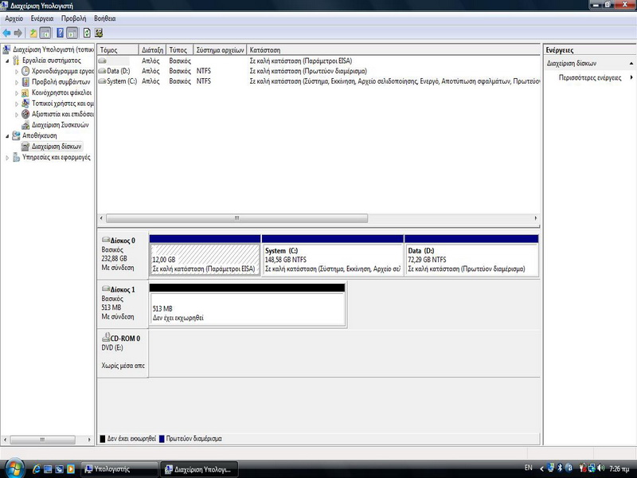Click the Αξιοπιστία και επιδόσεις gauge icon
Image resolution: width=637 pixels, height=478 pixels.
click(25, 114)
